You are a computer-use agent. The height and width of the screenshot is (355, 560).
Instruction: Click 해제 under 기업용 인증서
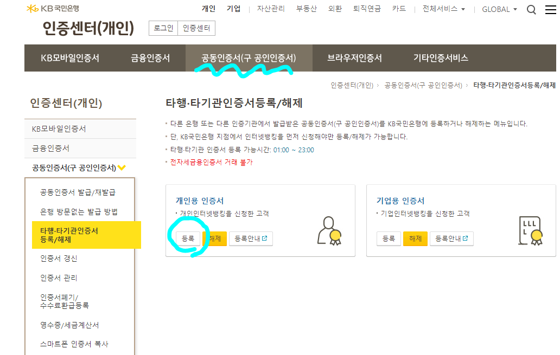(415, 238)
